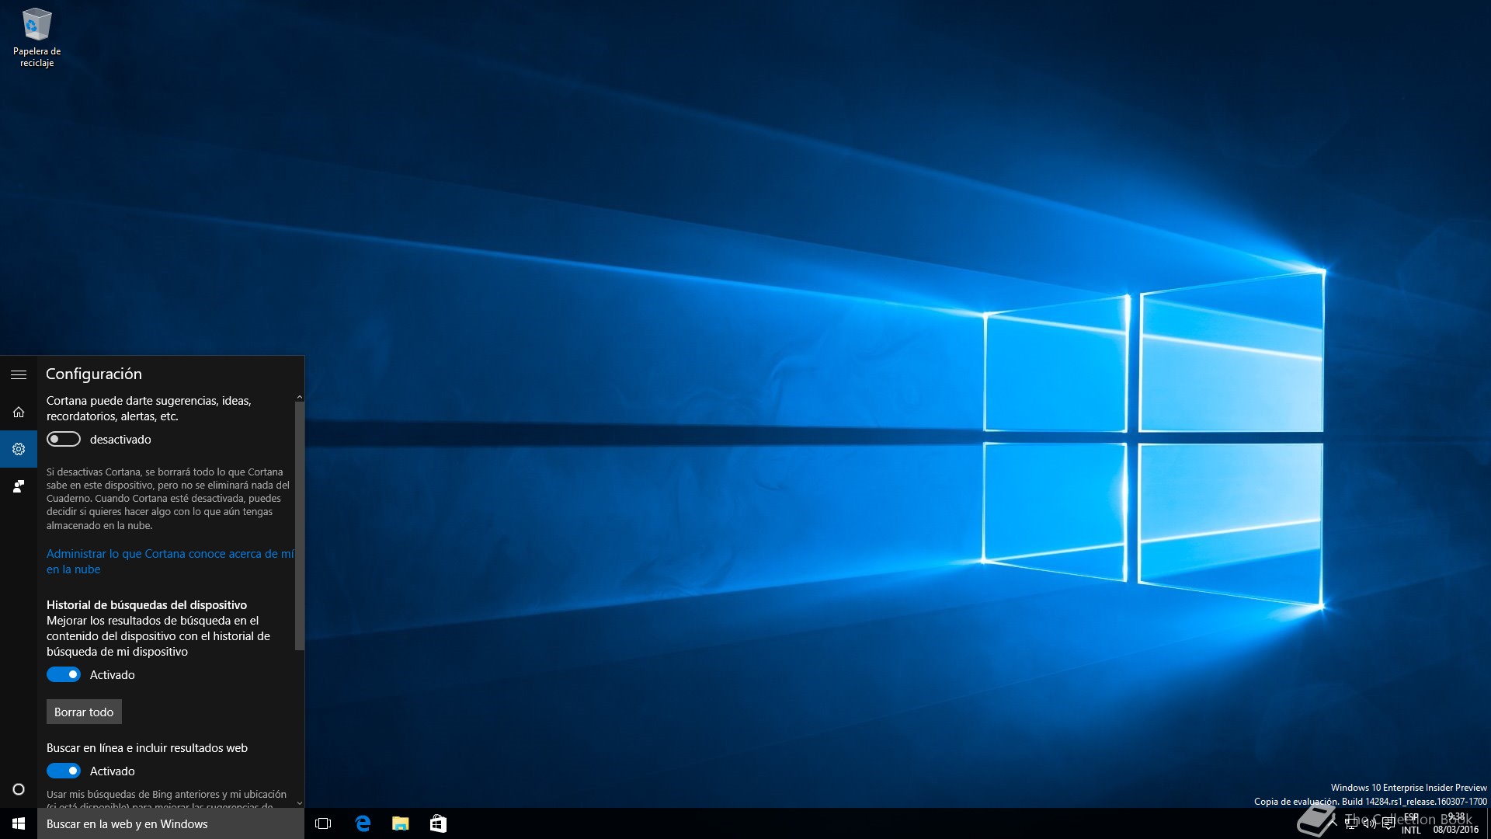
Task: Open the Action Center notifications icon
Action: pos(1388,823)
